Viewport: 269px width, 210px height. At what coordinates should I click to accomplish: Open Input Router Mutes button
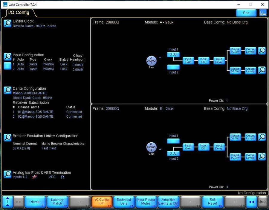[146, 202]
